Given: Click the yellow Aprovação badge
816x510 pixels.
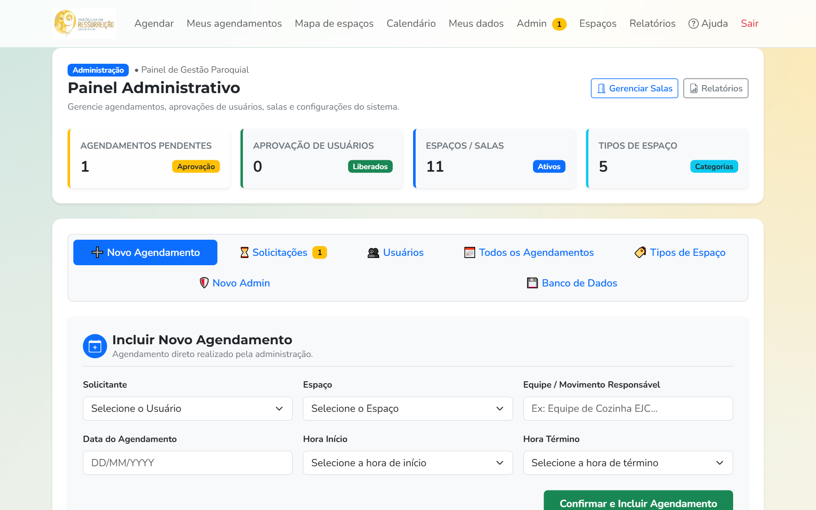Looking at the screenshot, I should pos(196,167).
